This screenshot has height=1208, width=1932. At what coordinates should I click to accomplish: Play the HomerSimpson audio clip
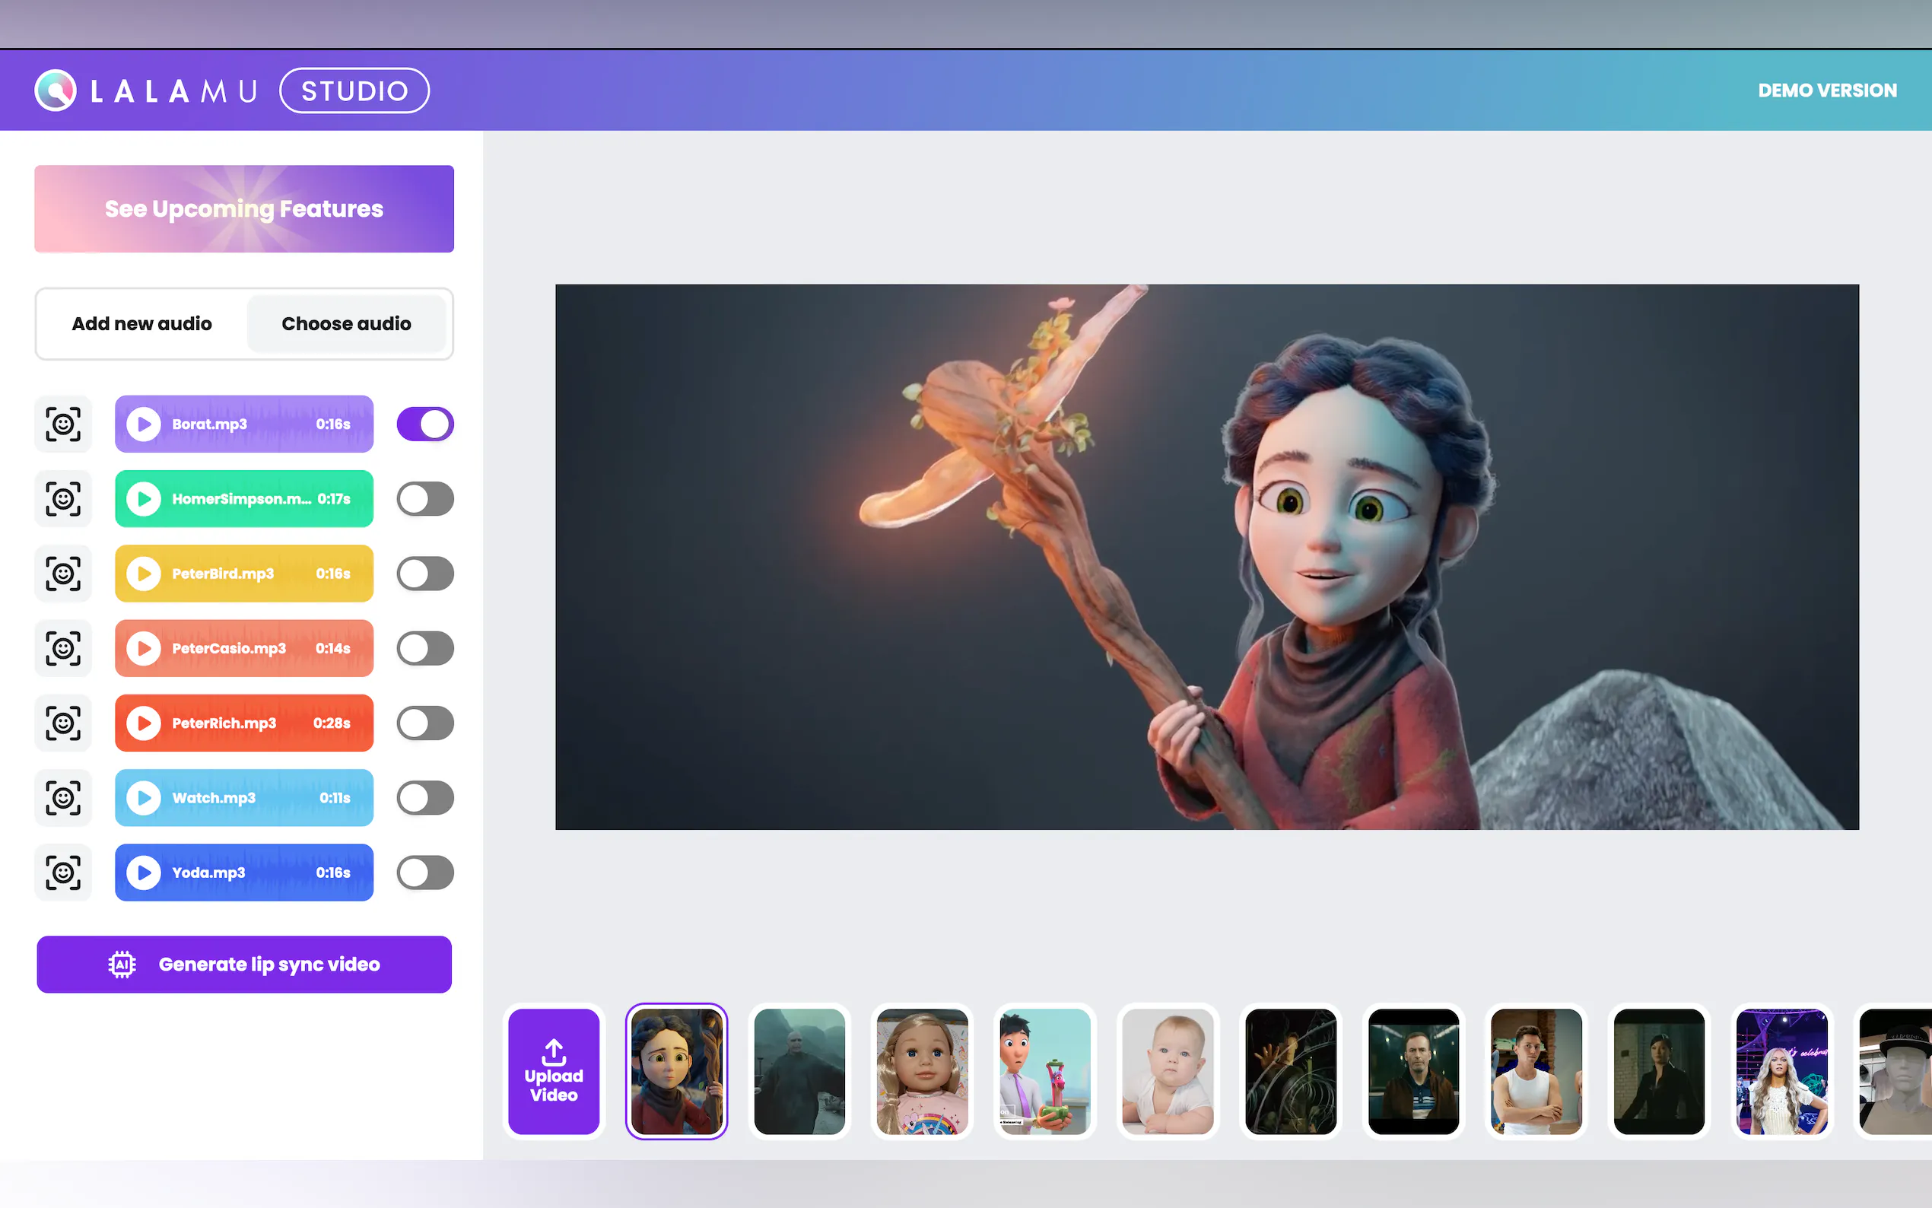click(x=144, y=498)
